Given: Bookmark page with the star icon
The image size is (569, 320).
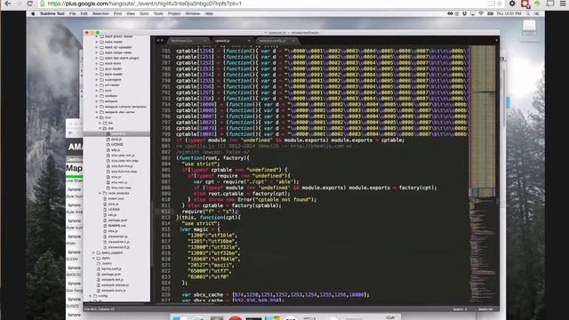Looking at the screenshot, I should 500,4.
